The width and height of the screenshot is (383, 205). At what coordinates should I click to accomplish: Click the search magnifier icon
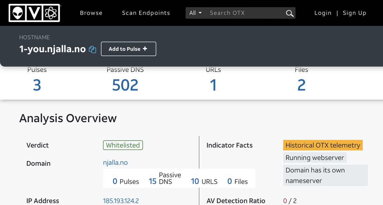[289, 13]
